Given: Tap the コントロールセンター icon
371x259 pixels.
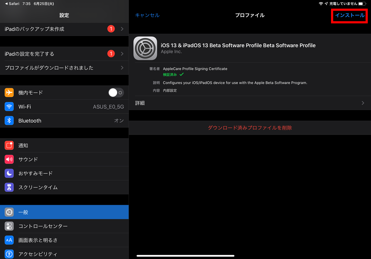Looking at the screenshot, I should pos(9,226).
